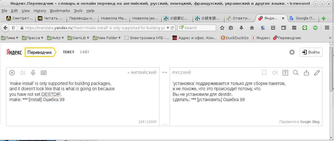Play Russian translation audio speaker icon
The image size is (334, 141).
click(275, 73)
